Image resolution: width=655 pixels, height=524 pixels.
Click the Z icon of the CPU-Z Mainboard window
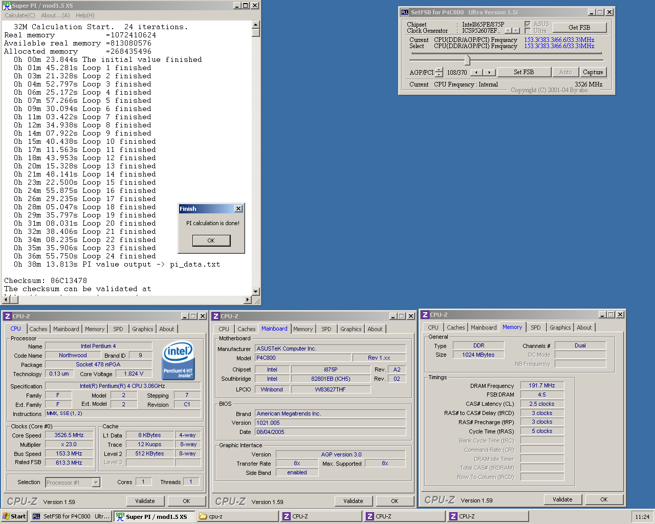pyautogui.click(x=215, y=316)
